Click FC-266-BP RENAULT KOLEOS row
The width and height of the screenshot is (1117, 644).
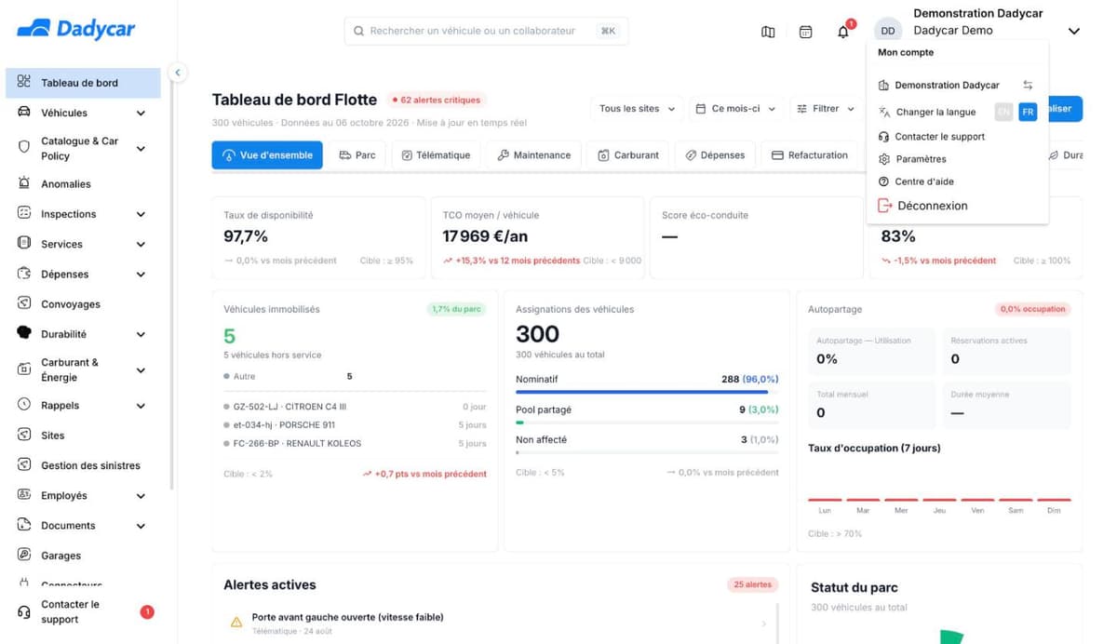point(355,443)
